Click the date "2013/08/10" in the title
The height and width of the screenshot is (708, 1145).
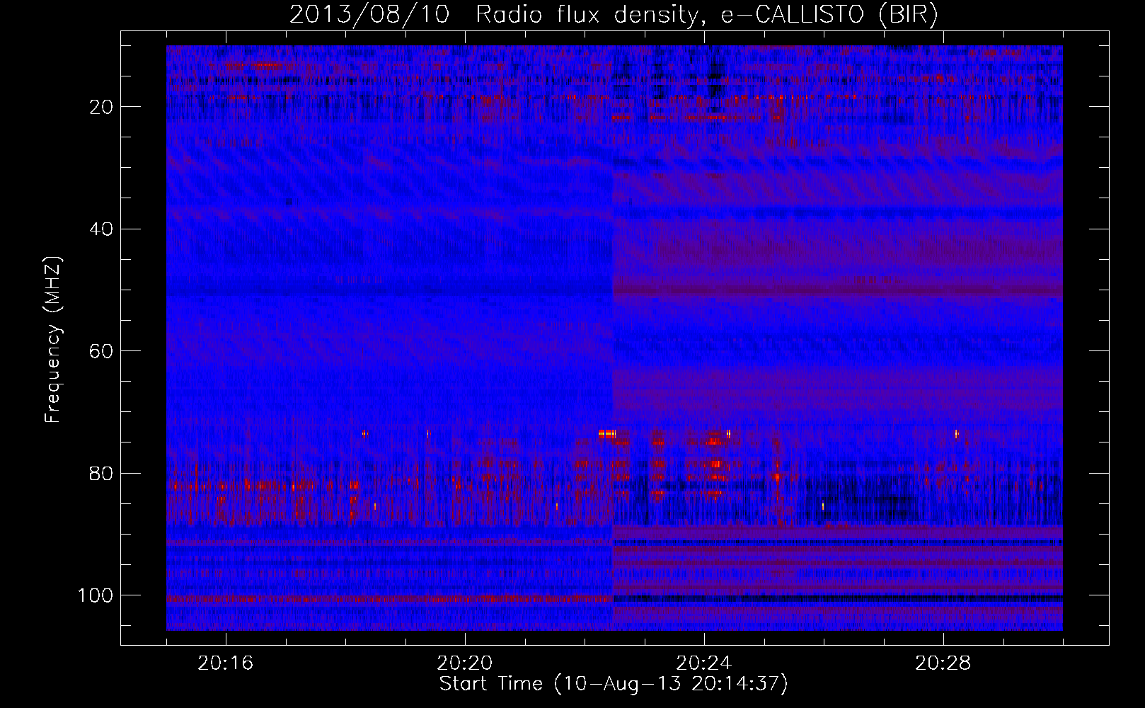coord(369,15)
